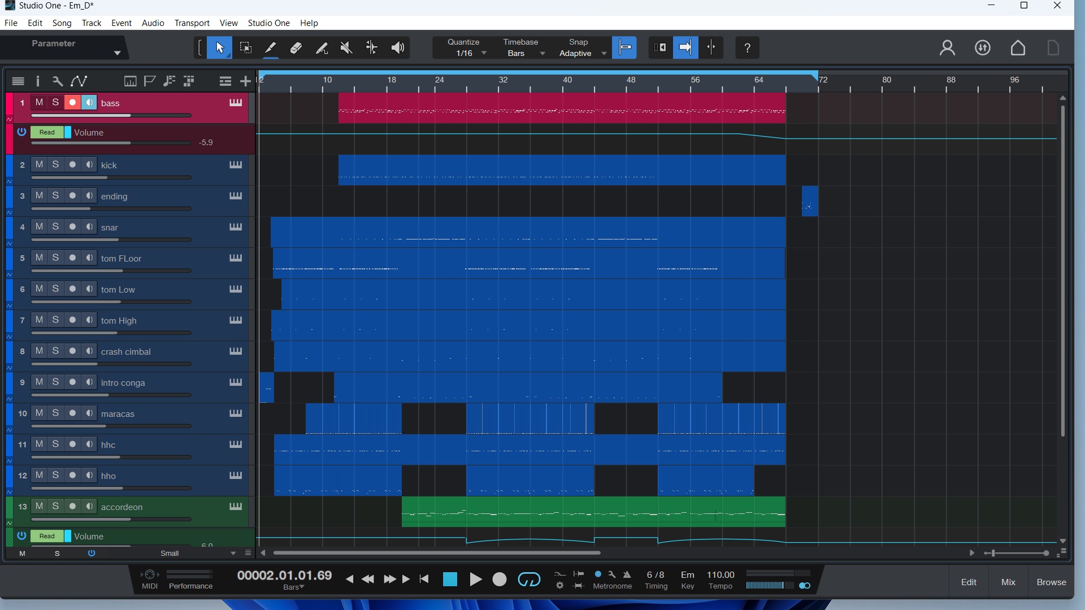Image resolution: width=1085 pixels, height=610 pixels.
Task: Toggle the loop playback button
Action: click(529, 579)
